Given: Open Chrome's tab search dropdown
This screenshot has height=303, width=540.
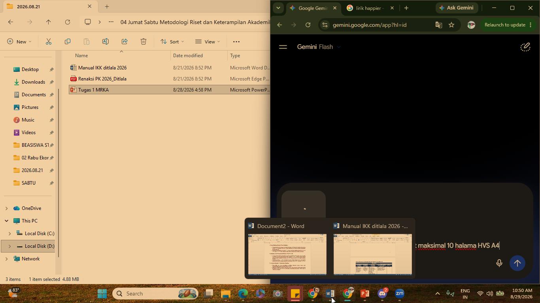Looking at the screenshot, I should click(278, 8).
